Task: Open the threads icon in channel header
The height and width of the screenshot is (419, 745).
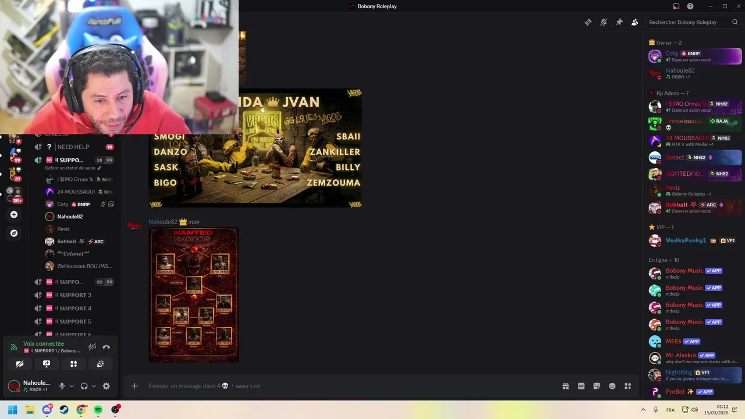Action: coord(588,22)
